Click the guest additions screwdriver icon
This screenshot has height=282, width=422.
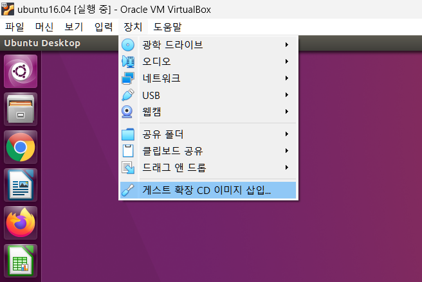pos(128,190)
